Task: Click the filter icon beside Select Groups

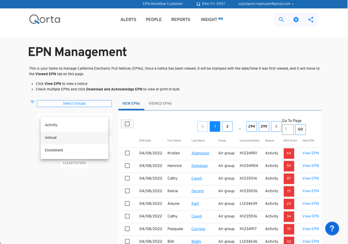Action: pyautogui.click(x=32, y=102)
